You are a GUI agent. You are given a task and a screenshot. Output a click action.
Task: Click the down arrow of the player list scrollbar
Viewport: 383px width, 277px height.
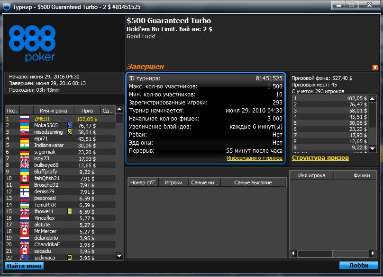point(119,256)
